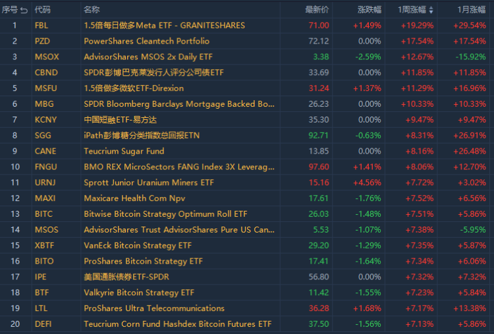Sort by 涨跌幅 column header
The image size is (494, 334).
370,10
